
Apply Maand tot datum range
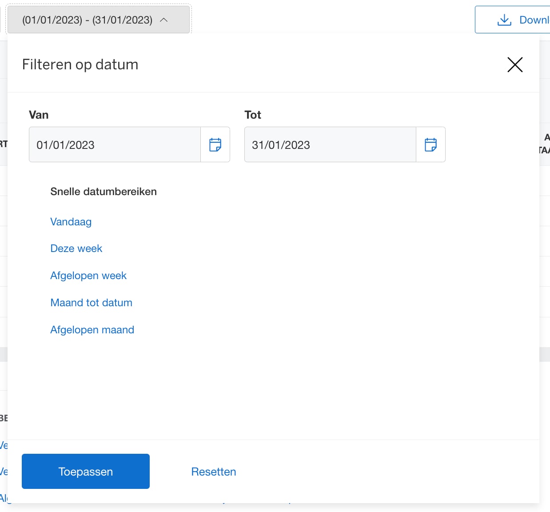[x=91, y=302]
